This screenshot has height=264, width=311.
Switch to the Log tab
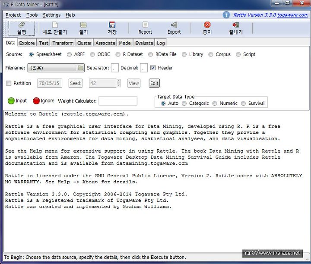[161, 43]
